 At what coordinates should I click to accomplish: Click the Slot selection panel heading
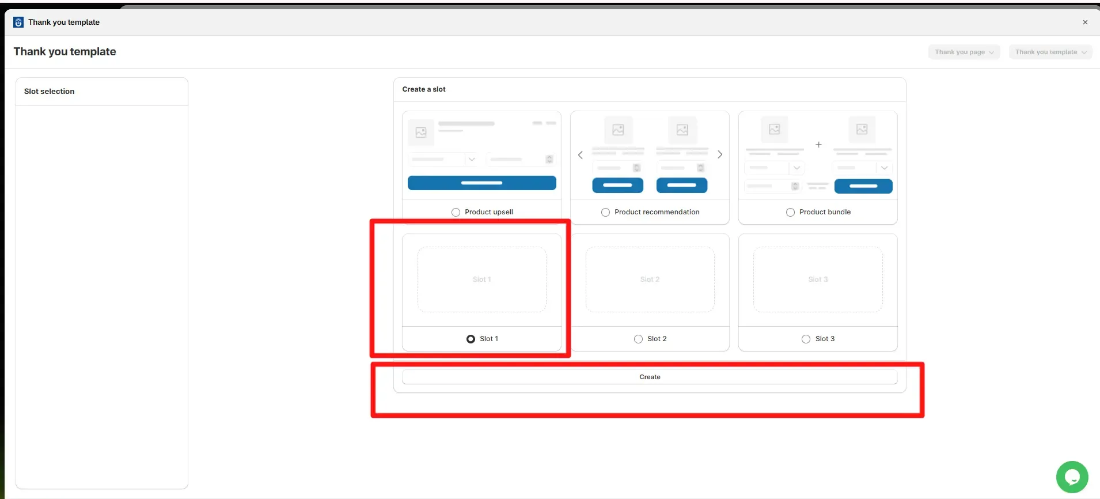tap(50, 91)
